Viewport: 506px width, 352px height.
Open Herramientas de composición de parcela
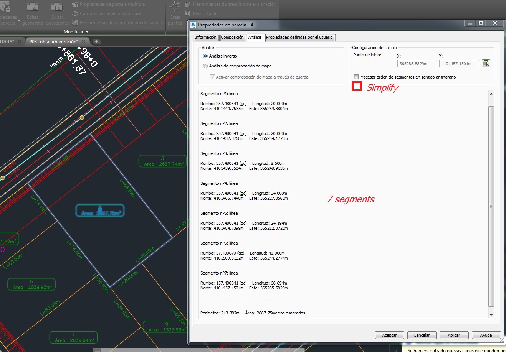coord(117,23)
